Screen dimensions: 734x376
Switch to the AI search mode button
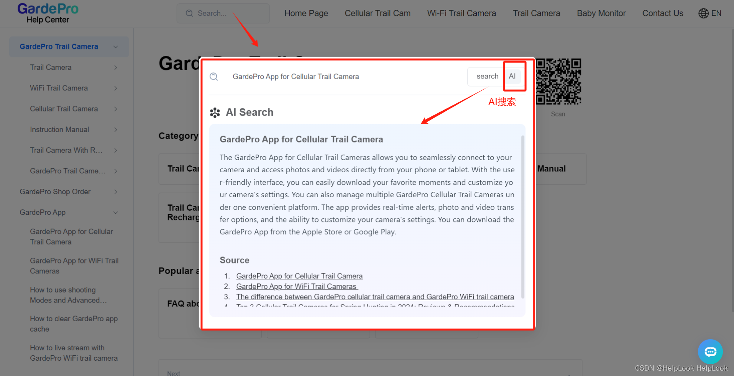click(512, 76)
